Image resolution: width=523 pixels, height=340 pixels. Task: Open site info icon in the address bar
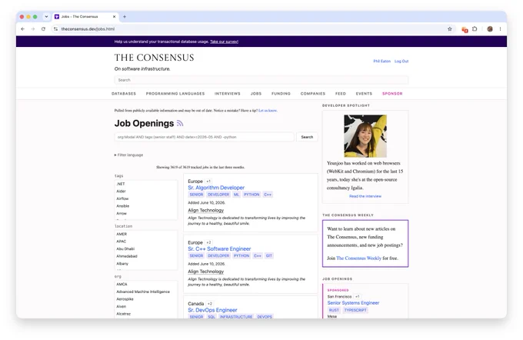tap(55, 29)
